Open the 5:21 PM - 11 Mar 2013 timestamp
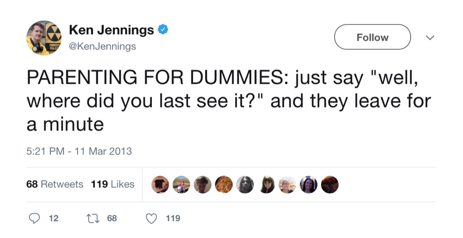463x238 pixels. 79,151
